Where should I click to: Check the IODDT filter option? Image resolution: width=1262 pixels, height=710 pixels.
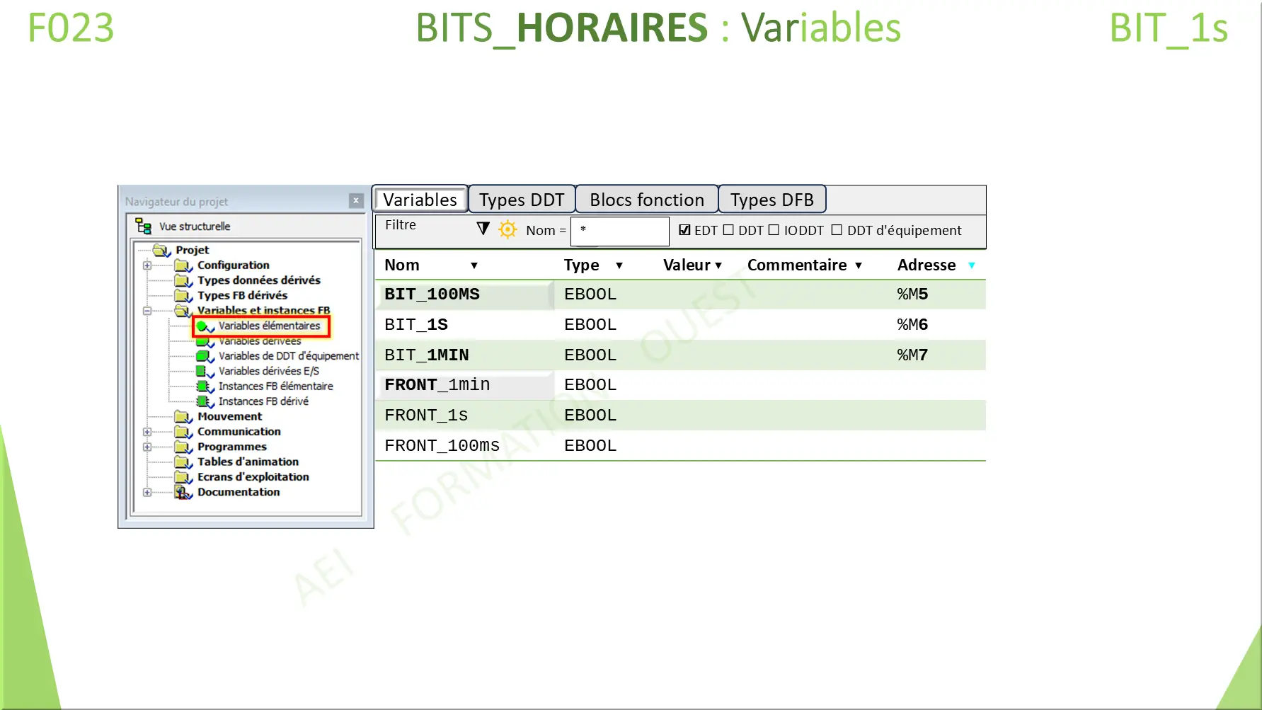pyautogui.click(x=775, y=229)
